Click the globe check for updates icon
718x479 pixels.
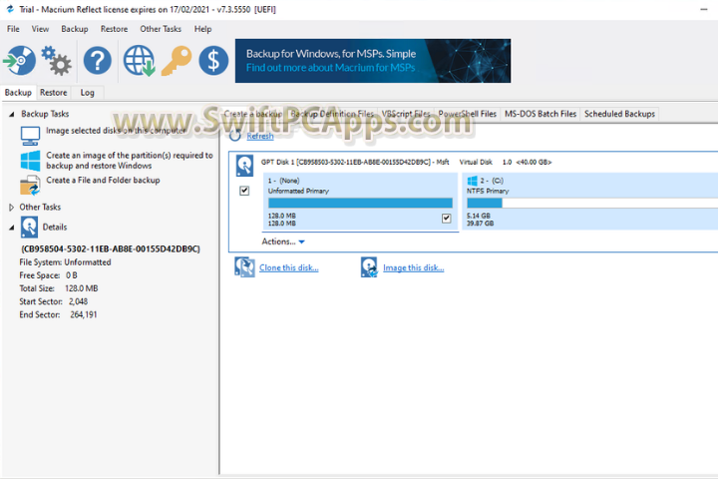[x=139, y=60]
